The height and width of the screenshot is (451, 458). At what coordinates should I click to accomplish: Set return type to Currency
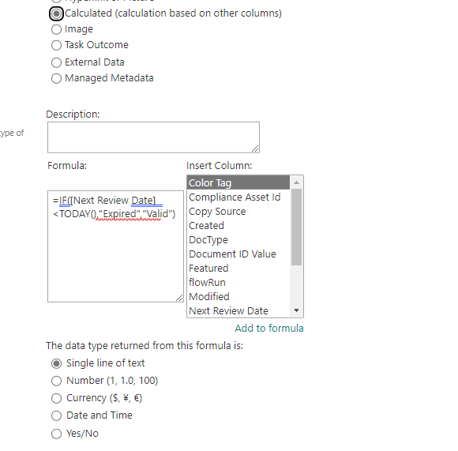(56, 398)
